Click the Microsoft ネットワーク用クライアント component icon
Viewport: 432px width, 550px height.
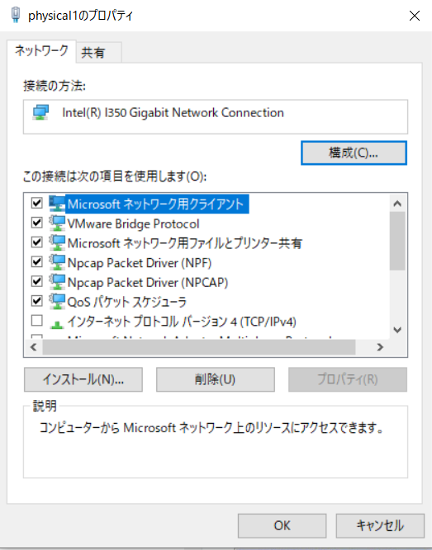[57, 204]
